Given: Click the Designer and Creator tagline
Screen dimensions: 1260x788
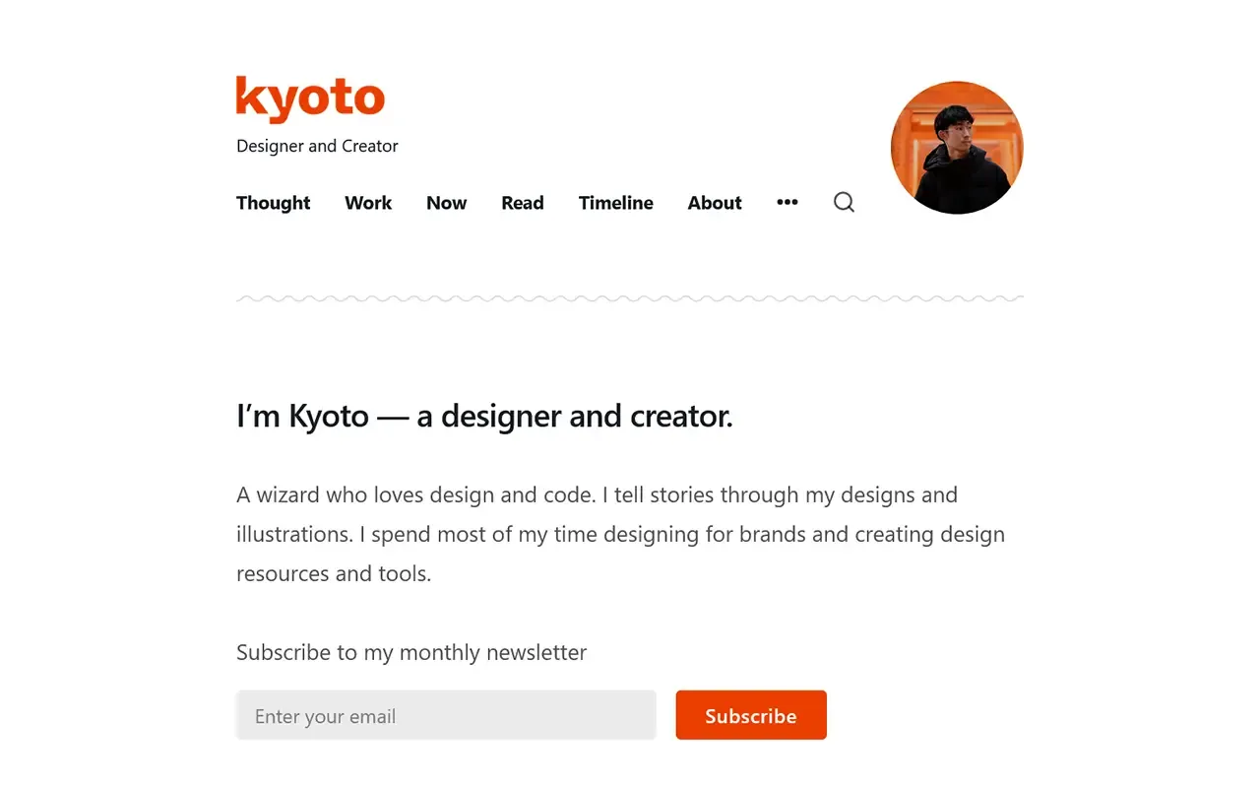Looking at the screenshot, I should point(317,145).
